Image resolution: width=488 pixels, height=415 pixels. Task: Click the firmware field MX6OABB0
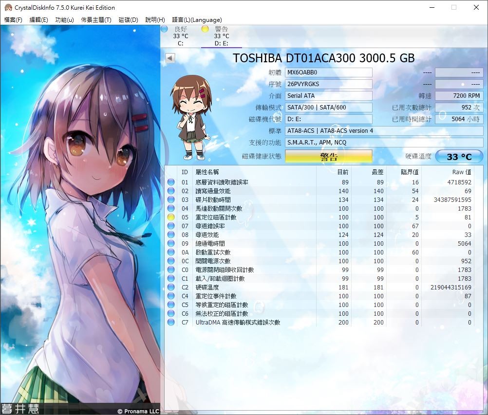coord(329,72)
